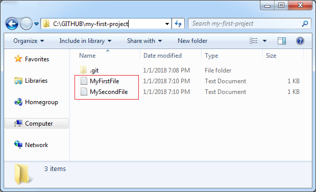Click the Back navigation arrow

(x=12, y=24)
